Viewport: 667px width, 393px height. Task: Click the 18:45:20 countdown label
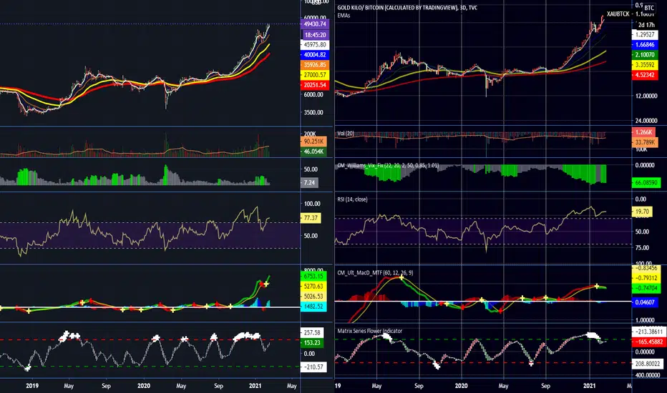(x=315, y=35)
